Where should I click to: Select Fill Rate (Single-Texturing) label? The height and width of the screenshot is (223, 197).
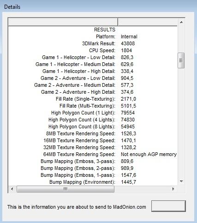point(85,99)
